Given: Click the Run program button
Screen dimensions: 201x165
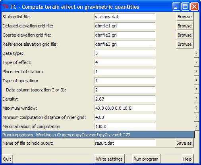Looking at the screenshot, I should click(x=146, y=159).
